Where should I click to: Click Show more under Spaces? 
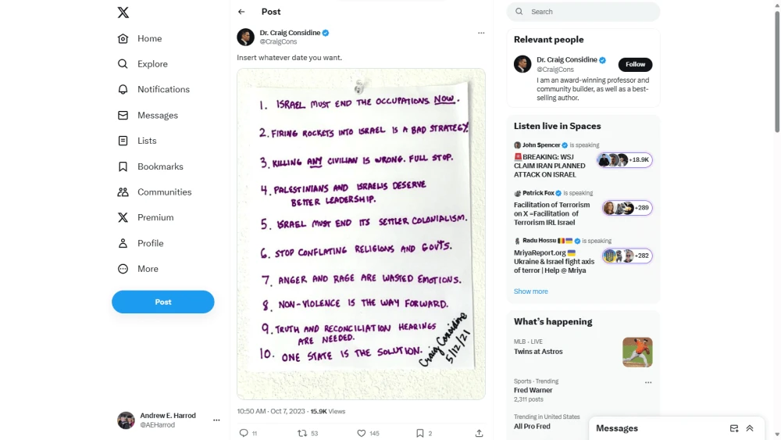click(x=531, y=292)
